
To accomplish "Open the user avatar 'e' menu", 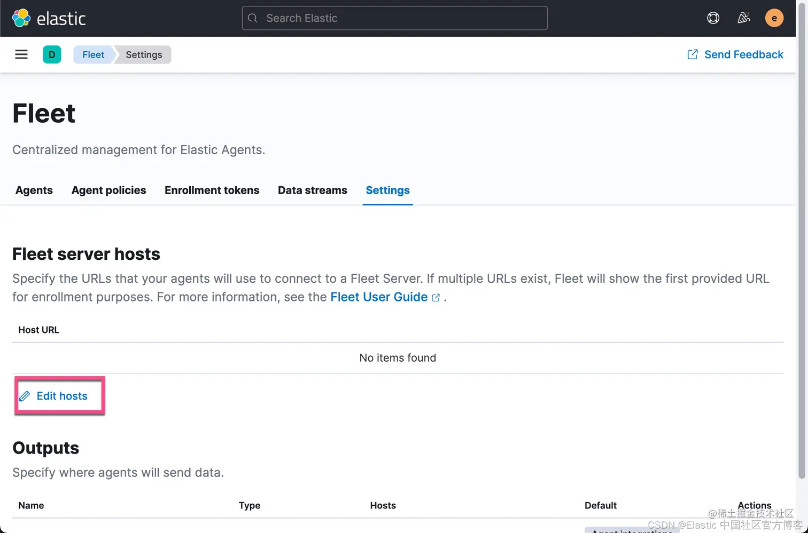I will 774,18.
